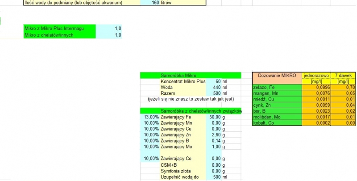Edit the 0,00 g CSM+B amount
Image resolution: width=357 pixels, height=181 pixels.
(214, 165)
